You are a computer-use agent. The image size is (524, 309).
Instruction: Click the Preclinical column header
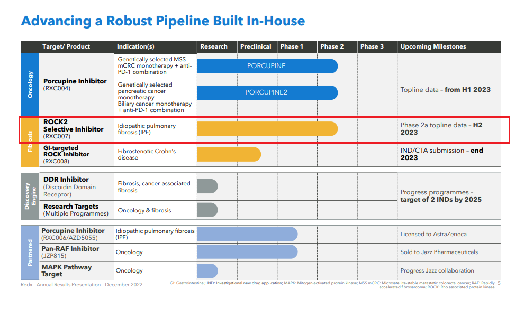tap(256, 46)
